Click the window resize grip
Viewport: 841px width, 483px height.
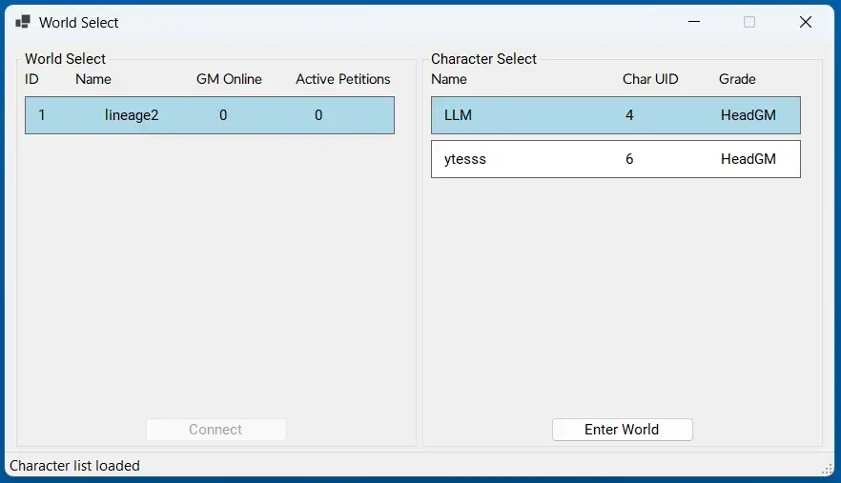click(x=828, y=469)
